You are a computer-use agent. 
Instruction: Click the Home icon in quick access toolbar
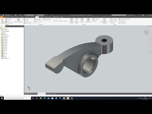tap(16, 15)
